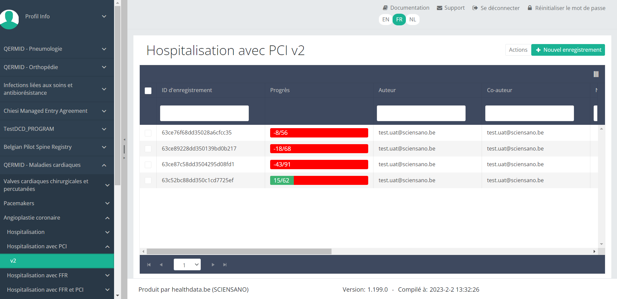This screenshot has height=299, width=617.
Task: Focus the ID d'enregistrement filter field
Action: (204, 113)
